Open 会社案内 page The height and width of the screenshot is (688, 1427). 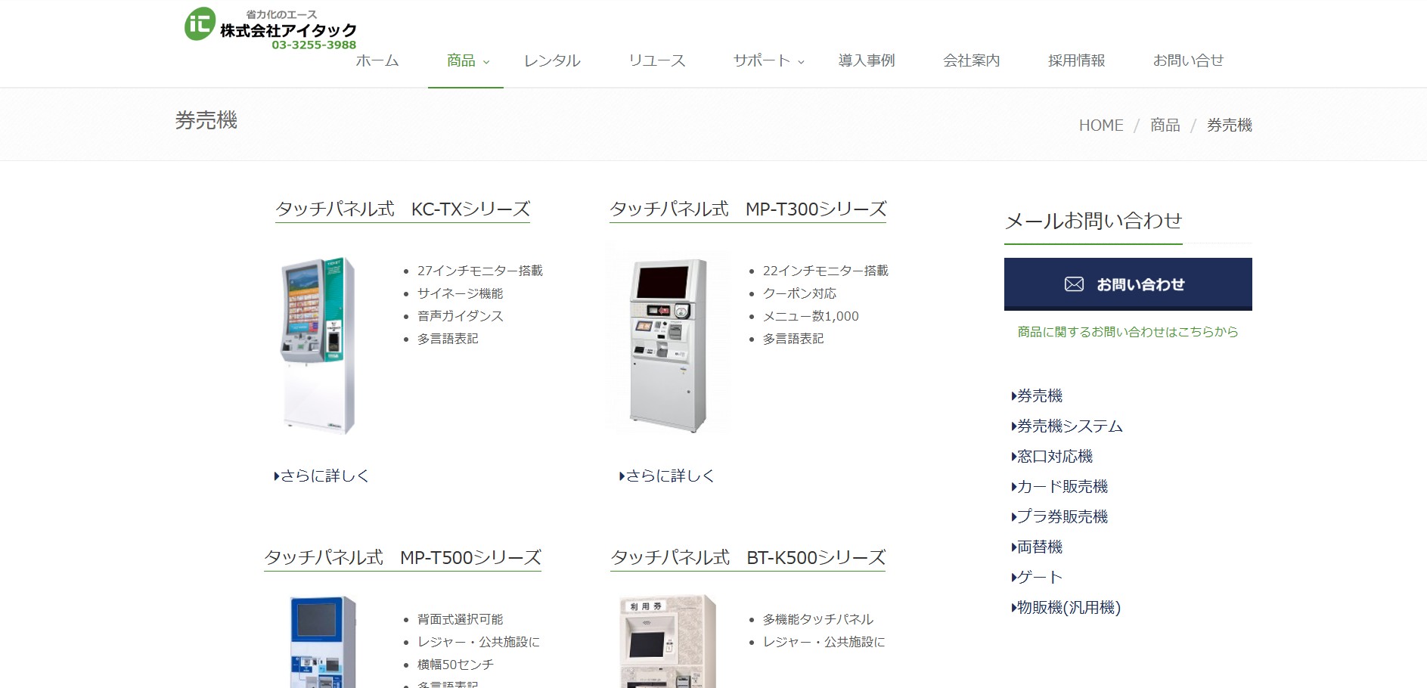(972, 60)
